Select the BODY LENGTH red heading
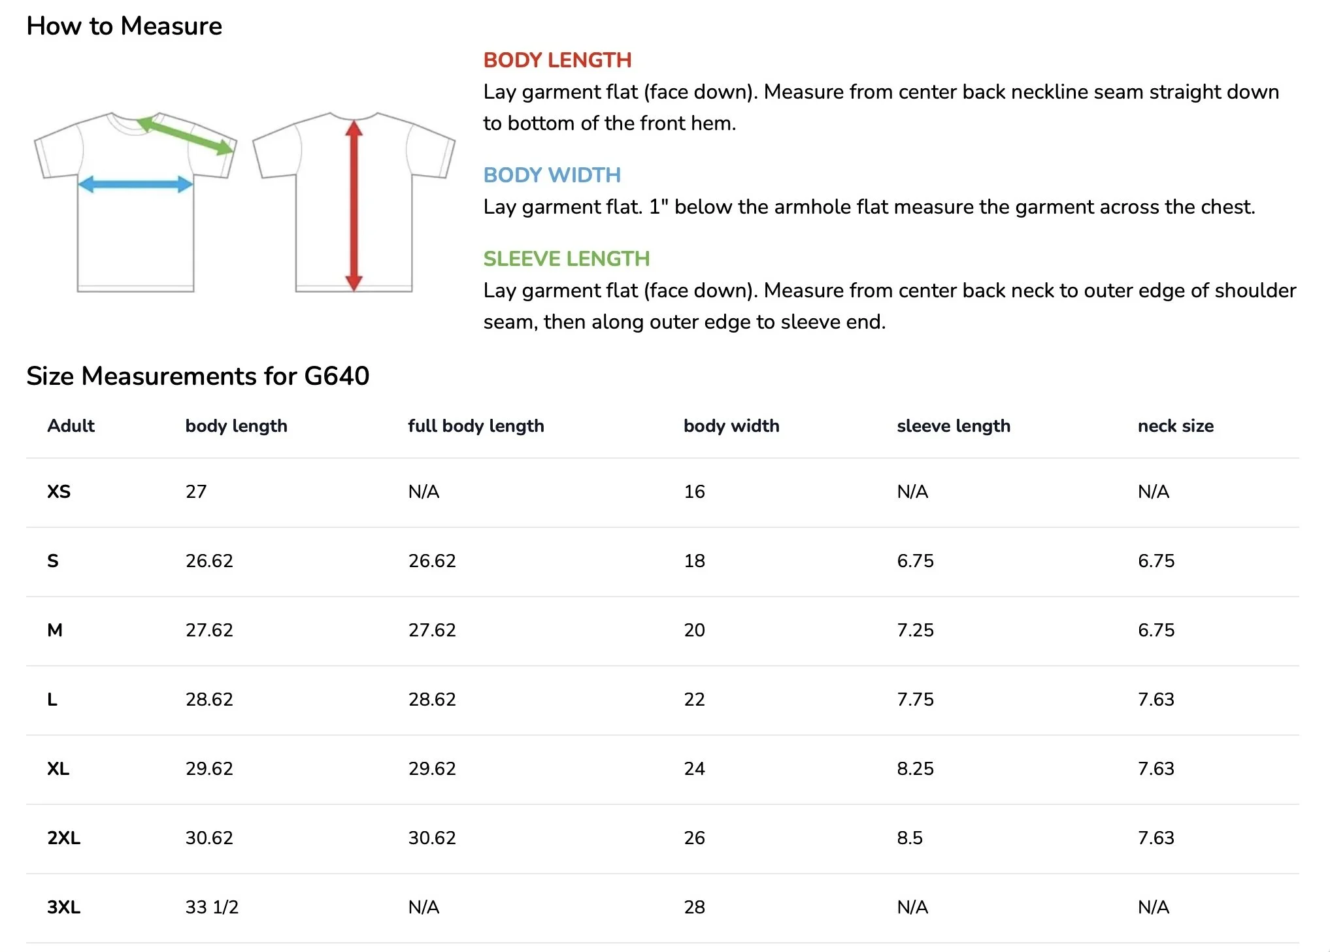Screen dimensions: 1330x952 point(557,60)
